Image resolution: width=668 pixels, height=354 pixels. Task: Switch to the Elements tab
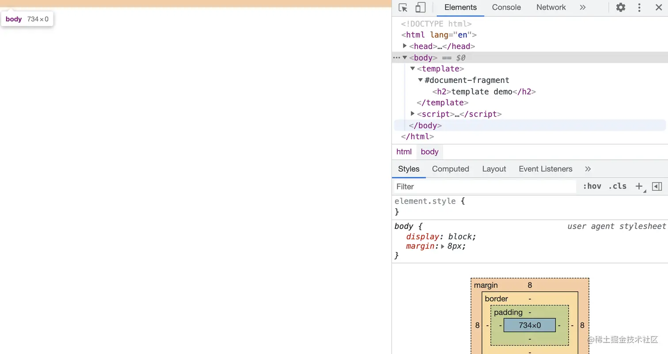pos(460,8)
